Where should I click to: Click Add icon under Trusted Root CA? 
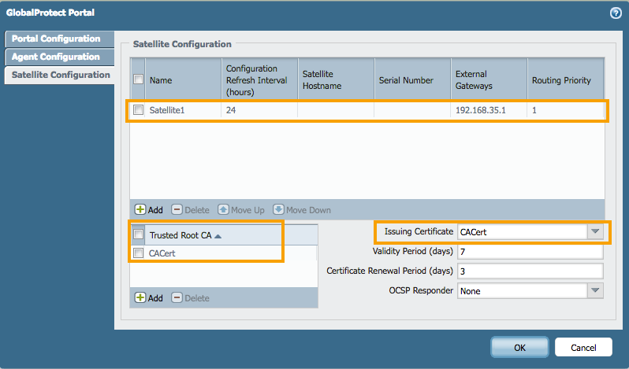click(x=140, y=298)
